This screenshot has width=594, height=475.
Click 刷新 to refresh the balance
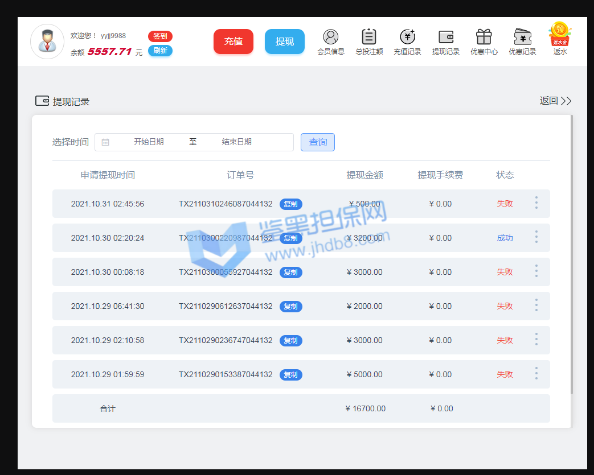pyautogui.click(x=160, y=51)
